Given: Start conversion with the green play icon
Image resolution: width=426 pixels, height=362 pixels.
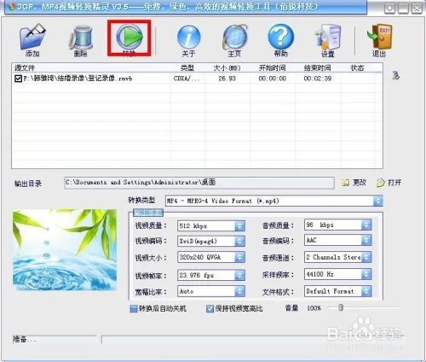Looking at the screenshot, I should pyautogui.click(x=130, y=38).
